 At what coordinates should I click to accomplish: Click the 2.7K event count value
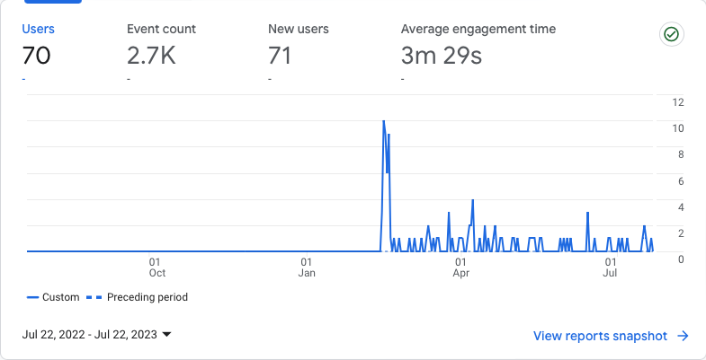(151, 56)
